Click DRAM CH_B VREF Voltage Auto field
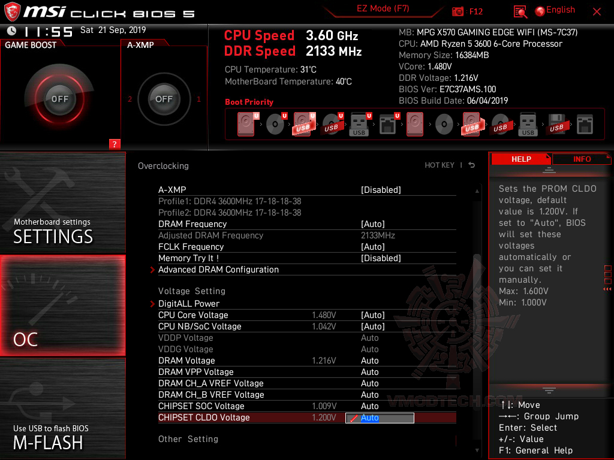Image resolution: width=614 pixels, height=460 pixels. (x=369, y=394)
